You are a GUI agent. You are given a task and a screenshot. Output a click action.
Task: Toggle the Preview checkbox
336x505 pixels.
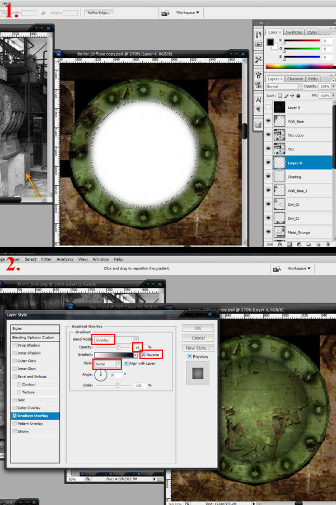point(190,356)
